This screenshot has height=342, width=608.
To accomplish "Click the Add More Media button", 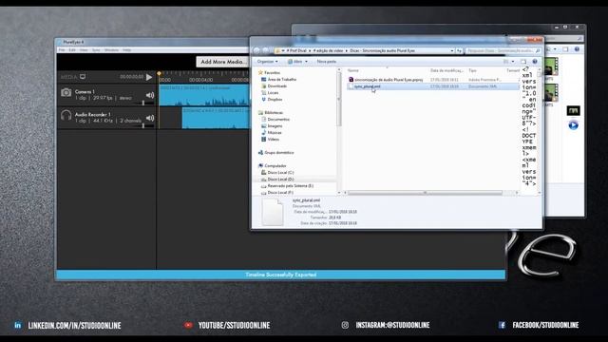I will pos(222,62).
